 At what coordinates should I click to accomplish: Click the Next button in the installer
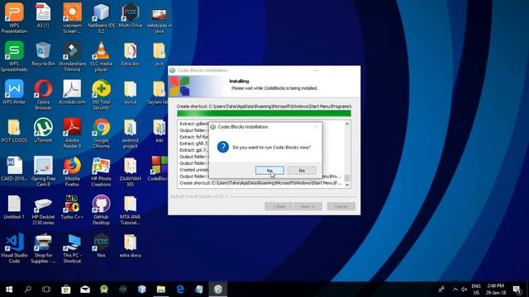(307, 206)
